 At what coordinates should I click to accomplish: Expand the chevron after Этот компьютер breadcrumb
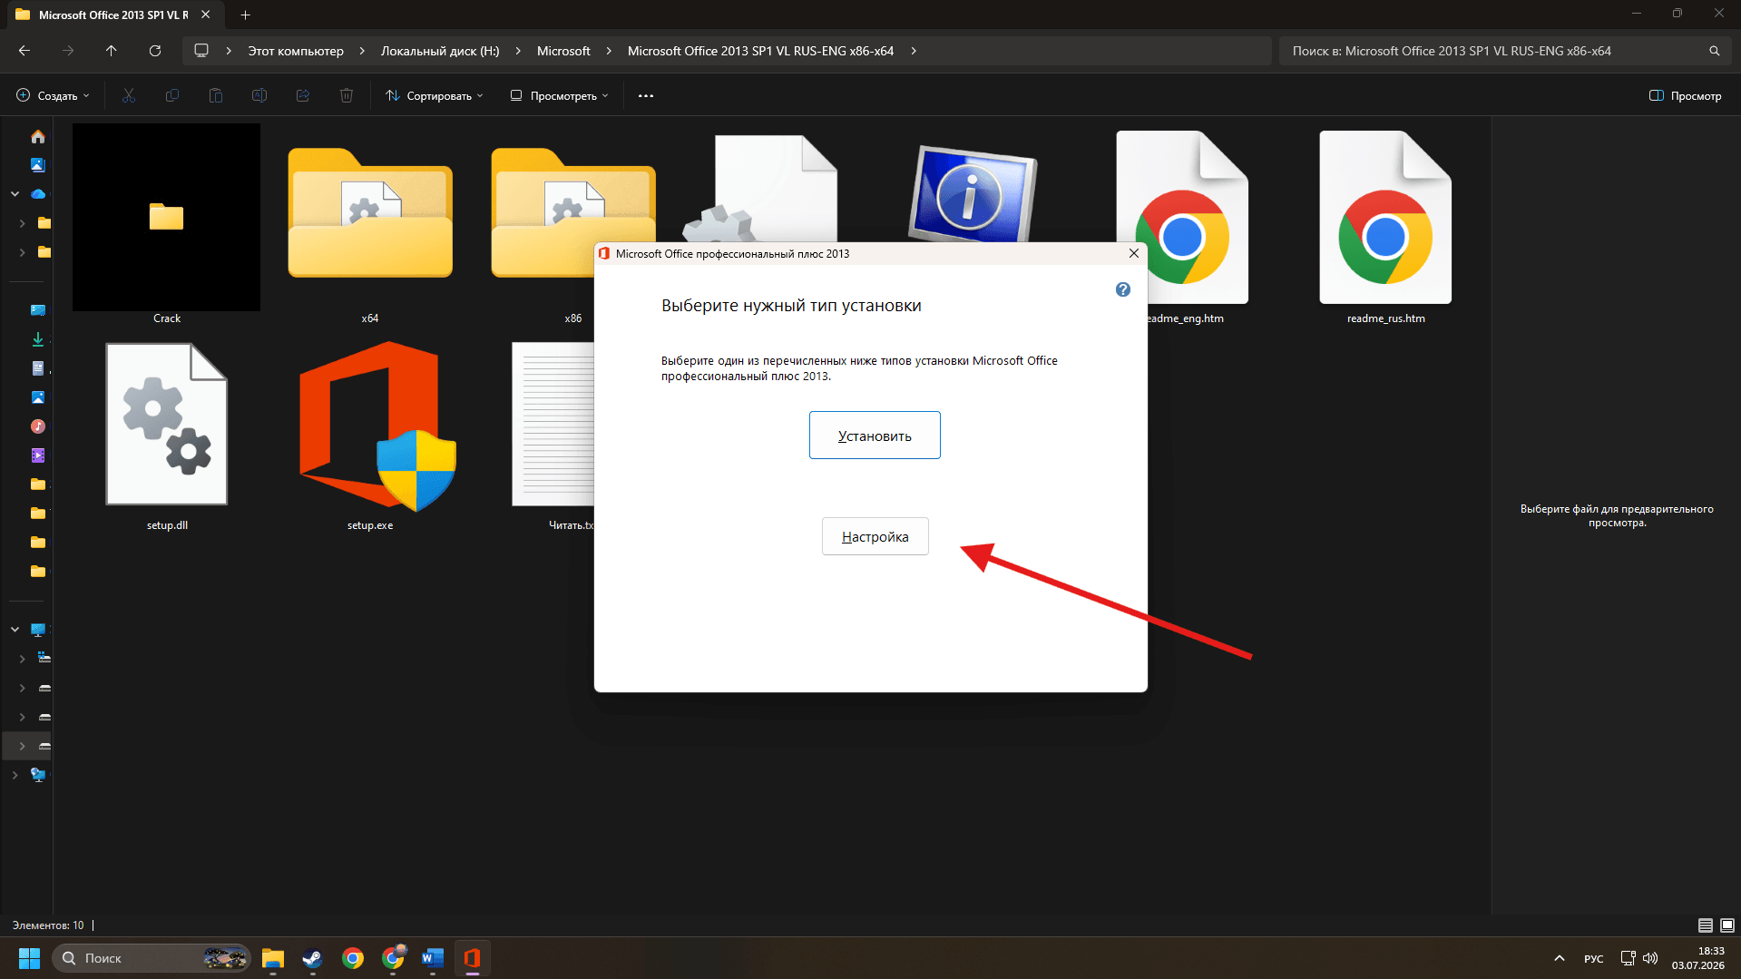(362, 51)
